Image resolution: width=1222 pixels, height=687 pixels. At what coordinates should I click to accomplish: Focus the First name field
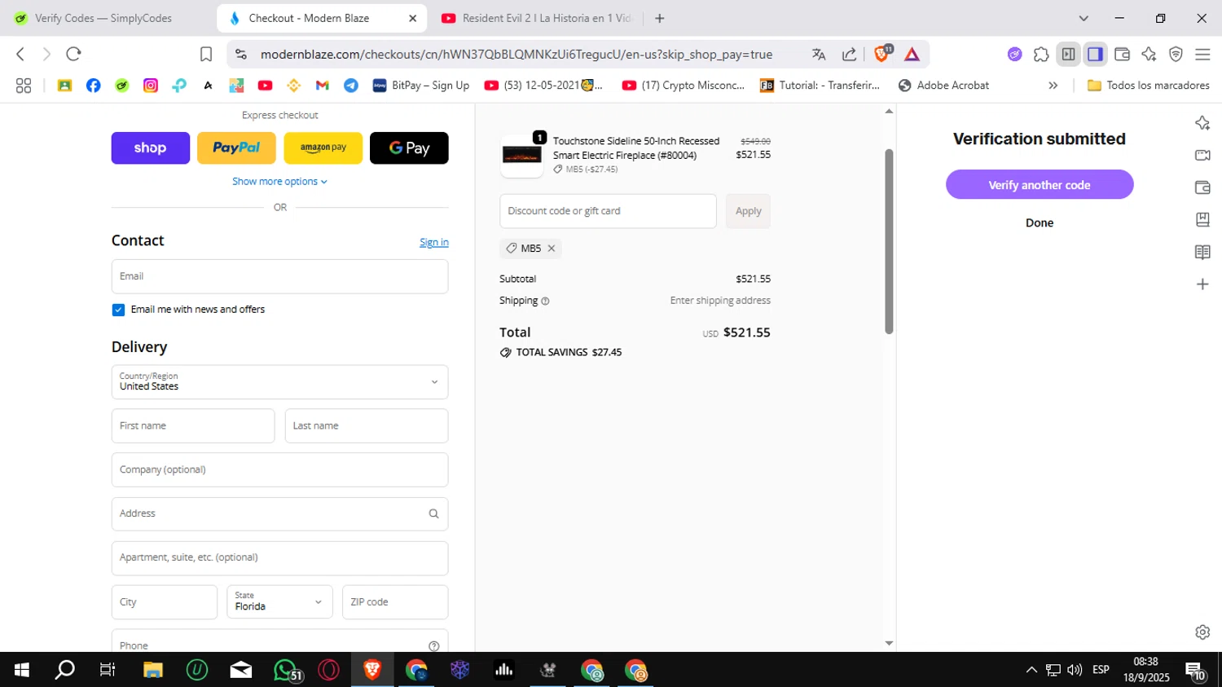click(193, 426)
